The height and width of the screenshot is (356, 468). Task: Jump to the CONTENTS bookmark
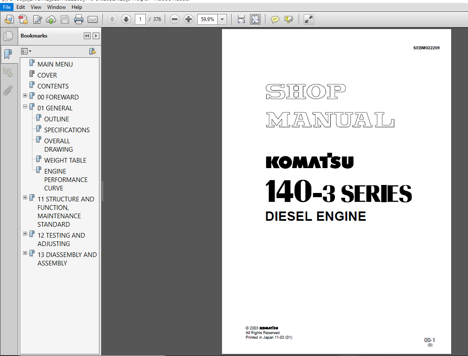[53, 86]
